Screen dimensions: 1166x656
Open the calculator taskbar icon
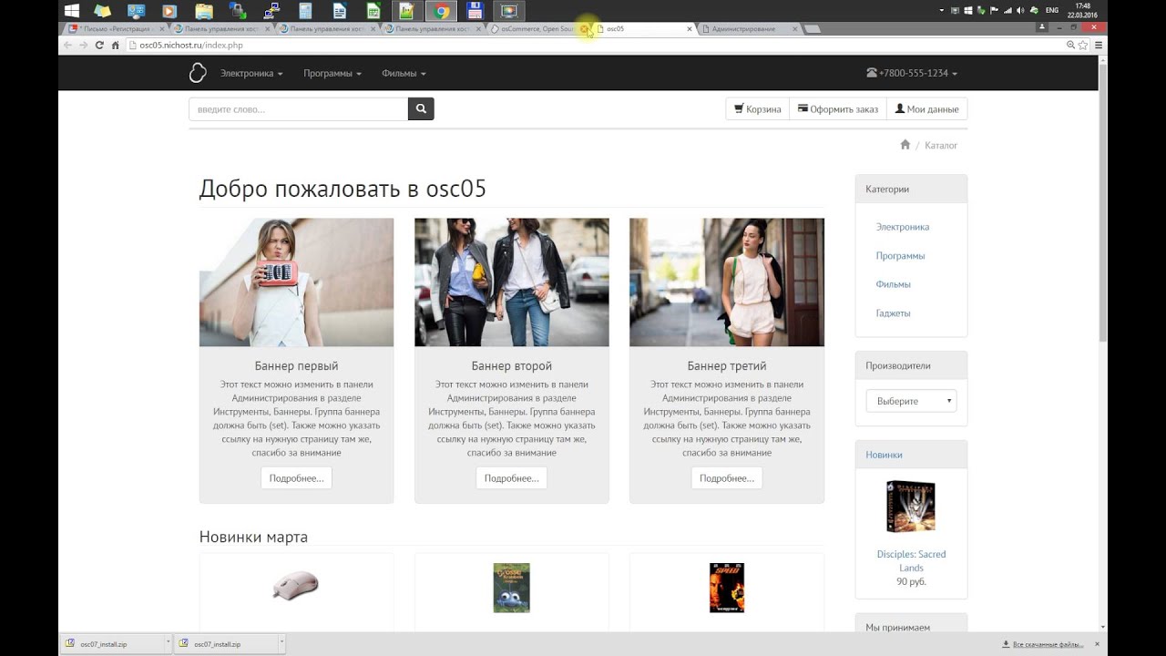coord(305,11)
